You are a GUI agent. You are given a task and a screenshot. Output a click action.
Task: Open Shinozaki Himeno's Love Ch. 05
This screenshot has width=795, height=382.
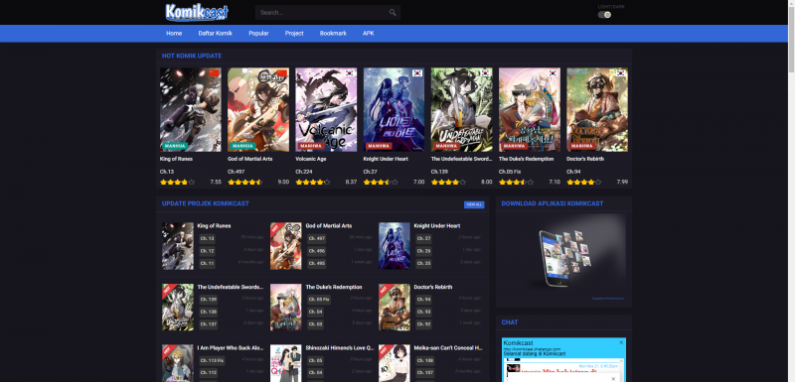[316, 361]
